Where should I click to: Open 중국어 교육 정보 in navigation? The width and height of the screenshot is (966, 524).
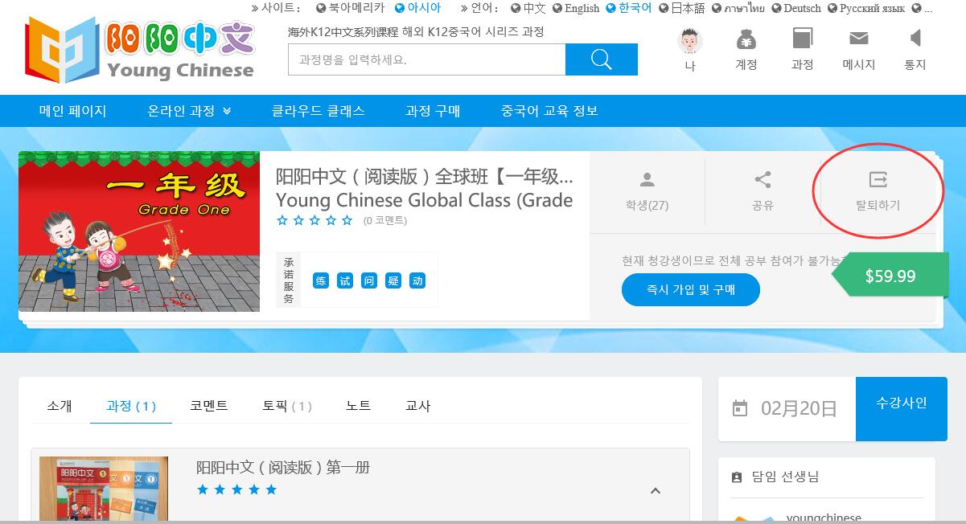pyautogui.click(x=549, y=111)
